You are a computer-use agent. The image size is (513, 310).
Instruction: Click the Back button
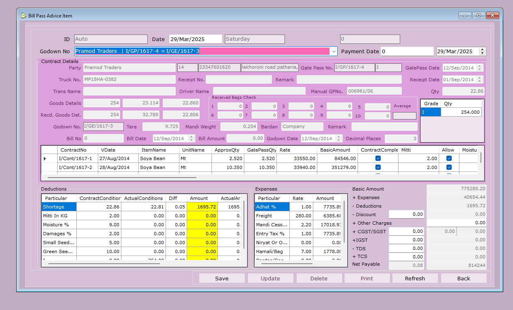pos(463,278)
